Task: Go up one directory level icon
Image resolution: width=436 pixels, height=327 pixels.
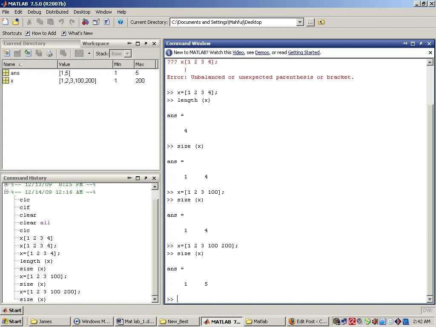Action: tap(321, 22)
